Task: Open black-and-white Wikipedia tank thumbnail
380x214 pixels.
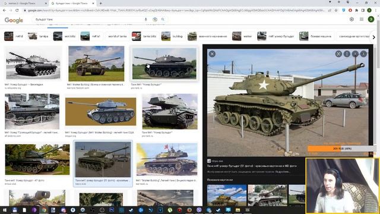Action: 33,63
